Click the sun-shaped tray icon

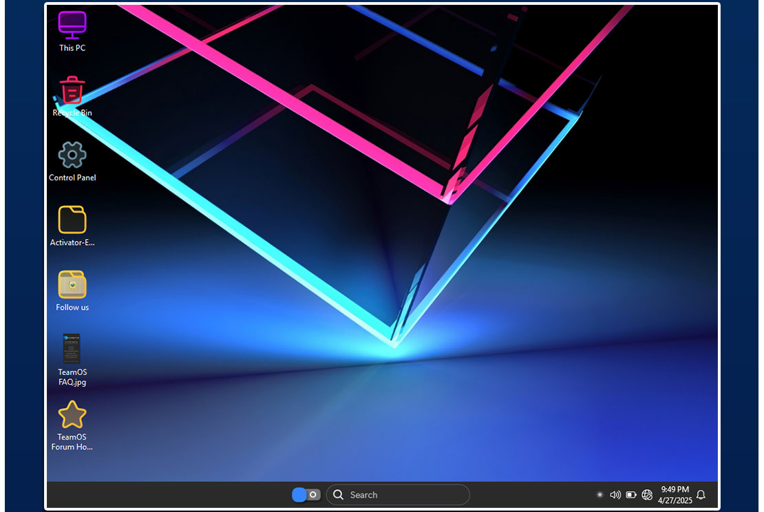599,495
